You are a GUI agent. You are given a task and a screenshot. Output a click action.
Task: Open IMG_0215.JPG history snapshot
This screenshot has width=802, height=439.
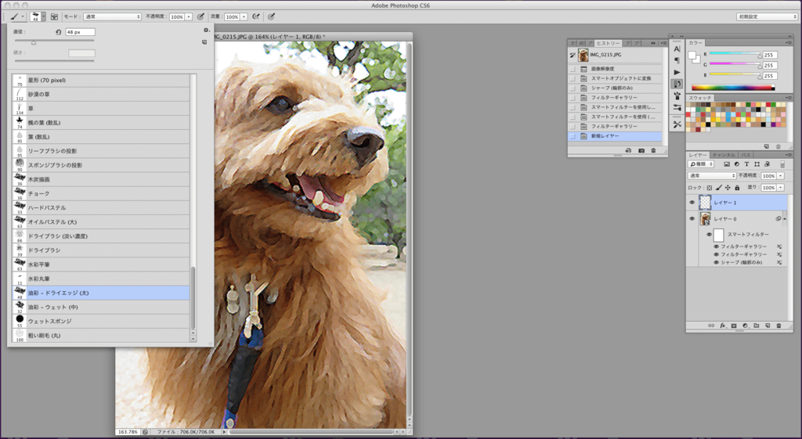(615, 55)
